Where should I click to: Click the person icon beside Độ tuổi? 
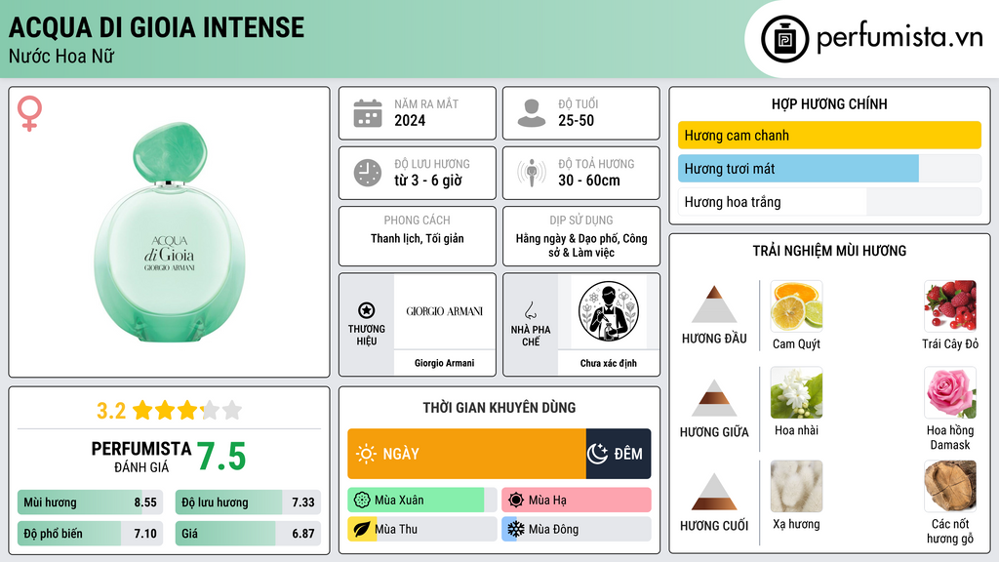532,113
